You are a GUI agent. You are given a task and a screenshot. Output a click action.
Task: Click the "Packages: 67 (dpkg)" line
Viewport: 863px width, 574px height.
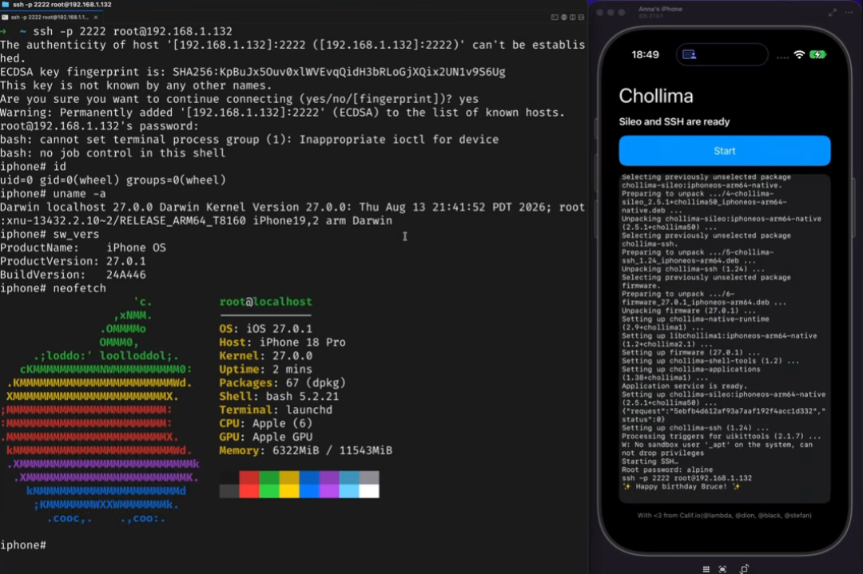tap(282, 382)
